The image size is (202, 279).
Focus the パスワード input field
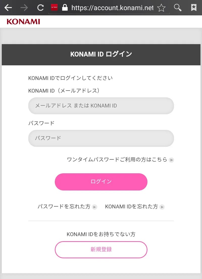101,138
